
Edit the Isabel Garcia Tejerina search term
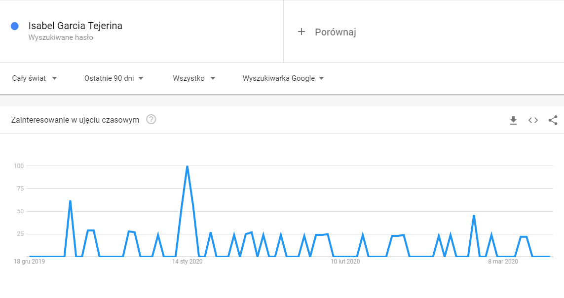pos(75,26)
